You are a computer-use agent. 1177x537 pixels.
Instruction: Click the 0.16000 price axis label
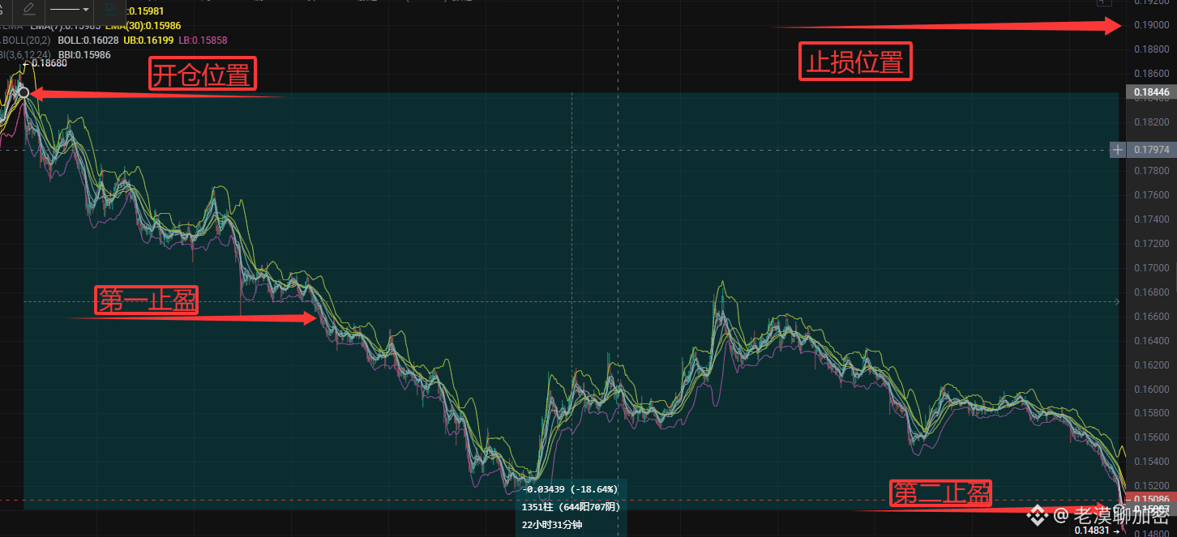(x=1151, y=390)
